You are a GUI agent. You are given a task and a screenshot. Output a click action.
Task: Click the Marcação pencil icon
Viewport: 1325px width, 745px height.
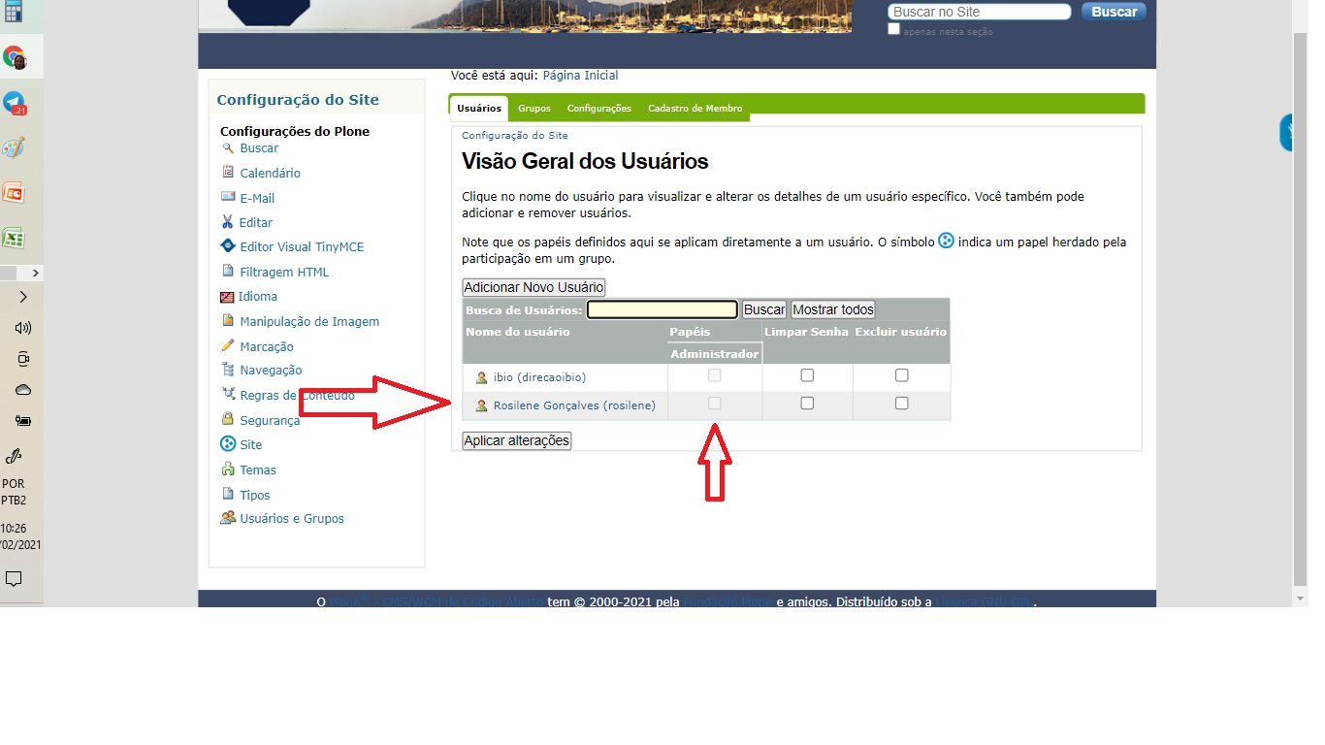(228, 345)
